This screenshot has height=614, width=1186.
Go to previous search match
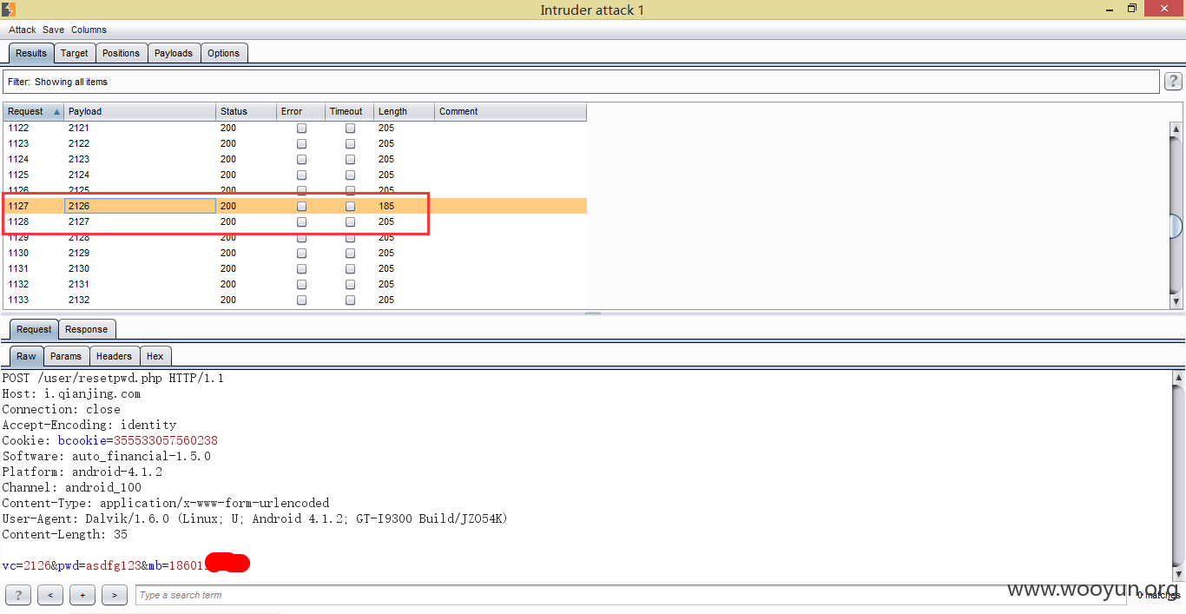[50, 595]
